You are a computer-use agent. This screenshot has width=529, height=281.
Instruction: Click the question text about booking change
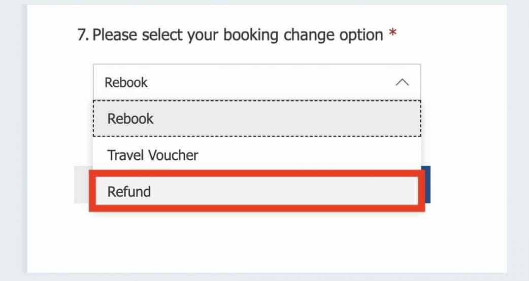tap(238, 35)
